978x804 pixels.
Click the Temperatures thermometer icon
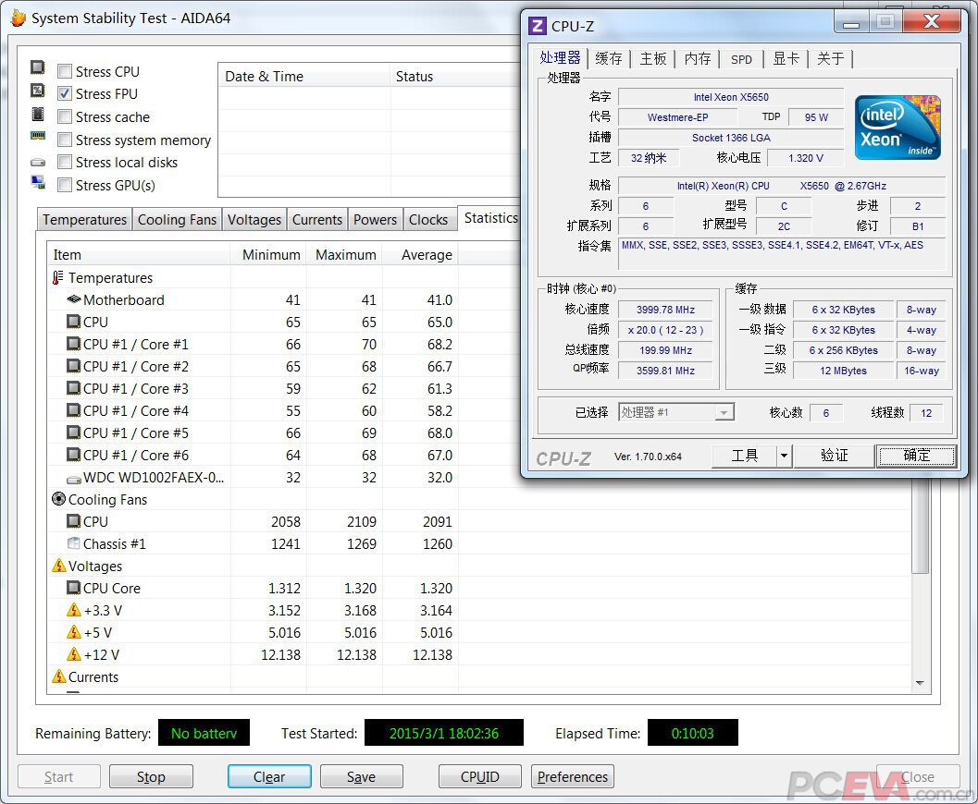58,278
